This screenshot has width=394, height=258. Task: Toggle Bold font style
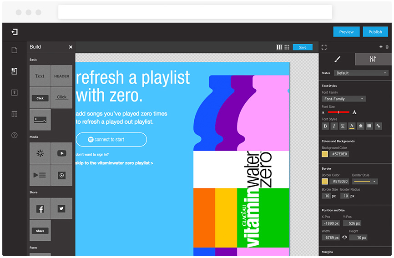point(325,126)
